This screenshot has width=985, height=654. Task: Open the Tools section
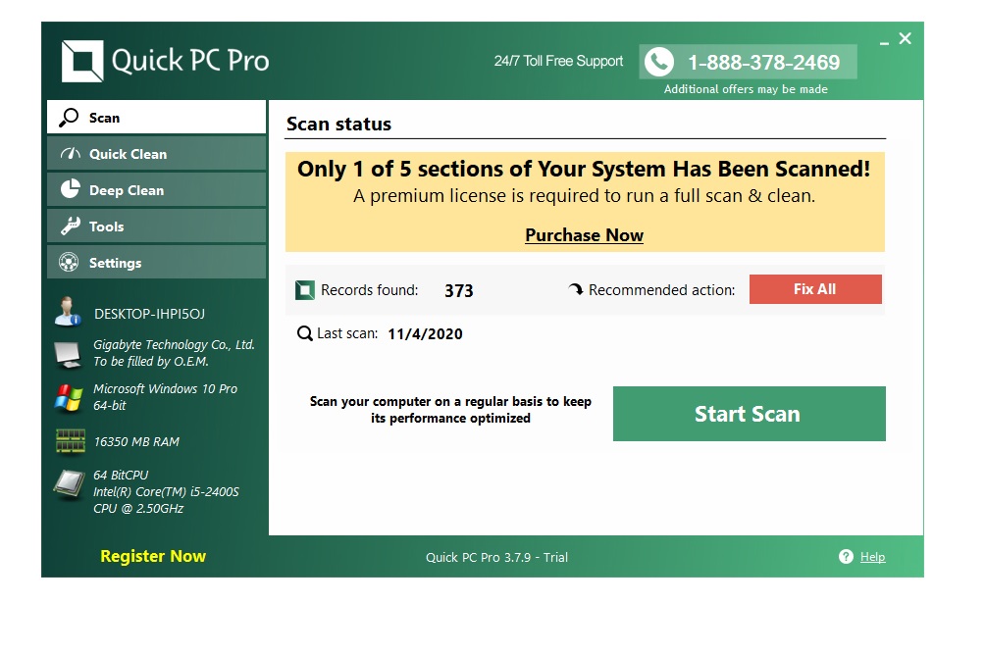(x=156, y=226)
